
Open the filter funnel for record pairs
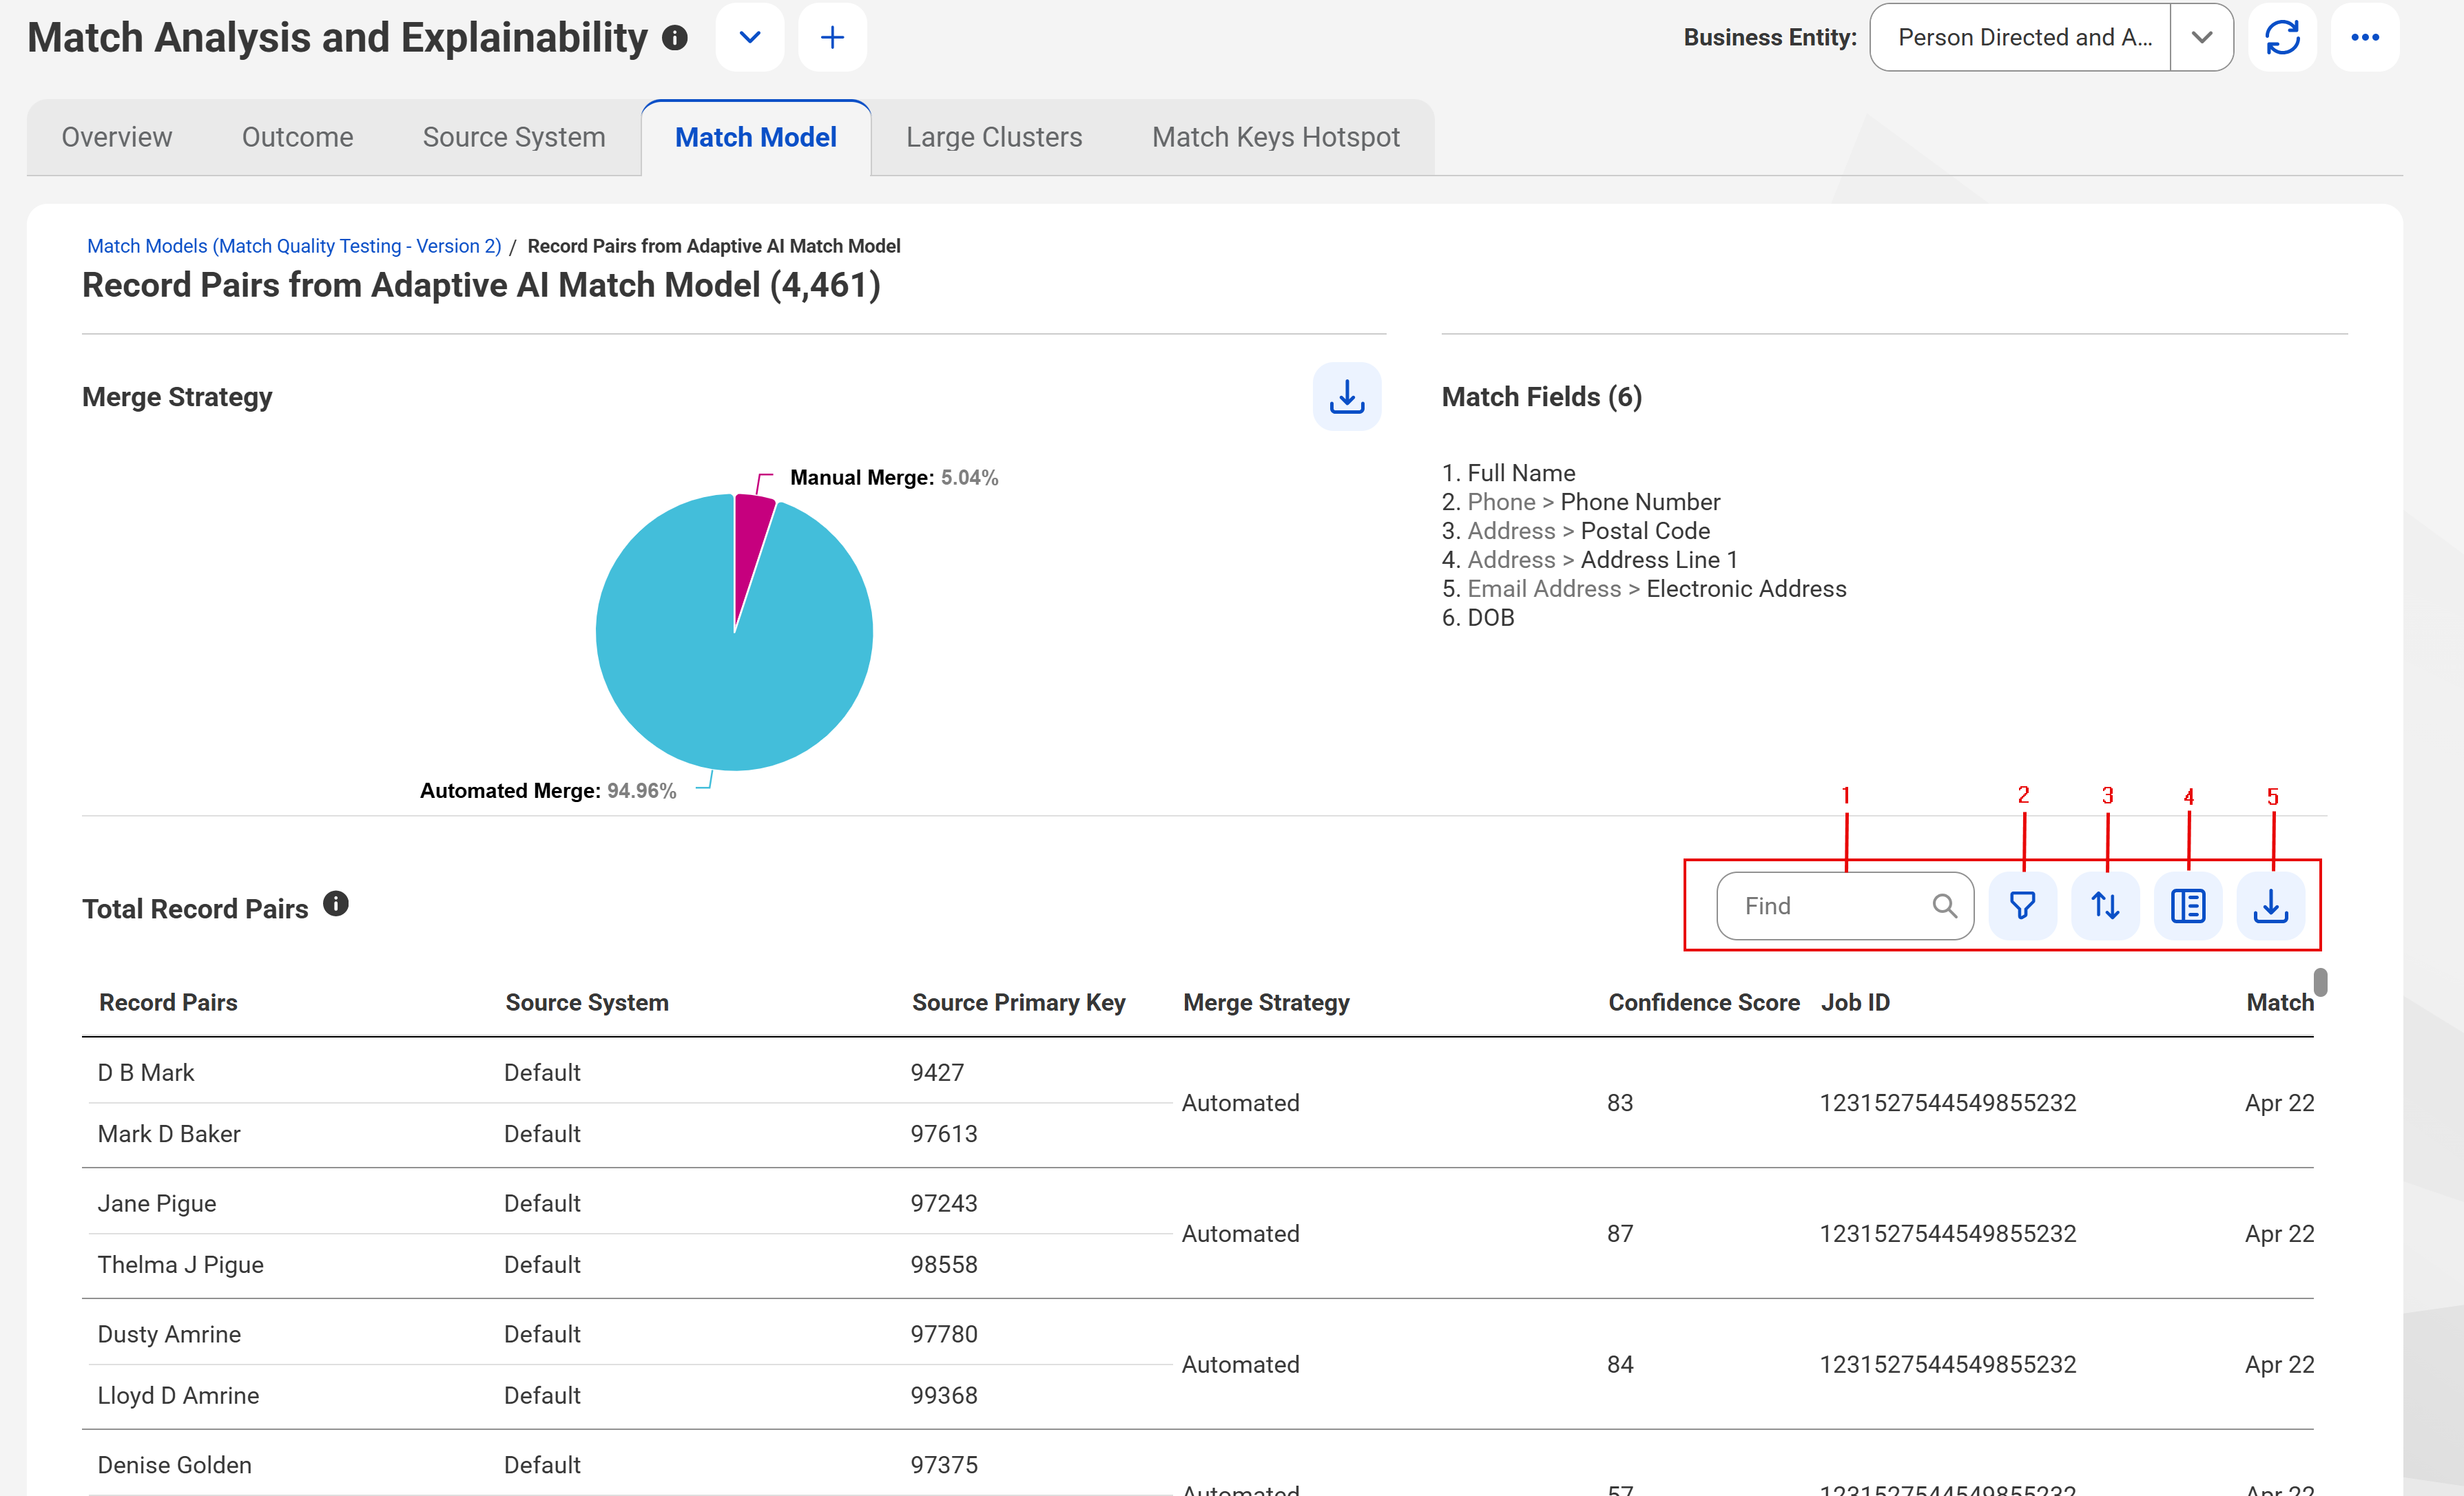pyautogui.click(x=2022, y=905)
